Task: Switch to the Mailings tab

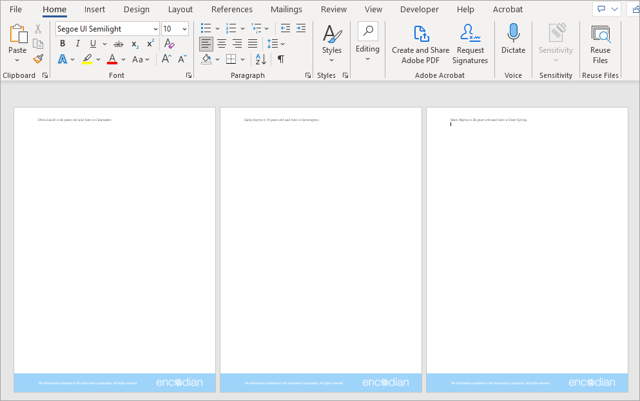Action: point(287,10)
